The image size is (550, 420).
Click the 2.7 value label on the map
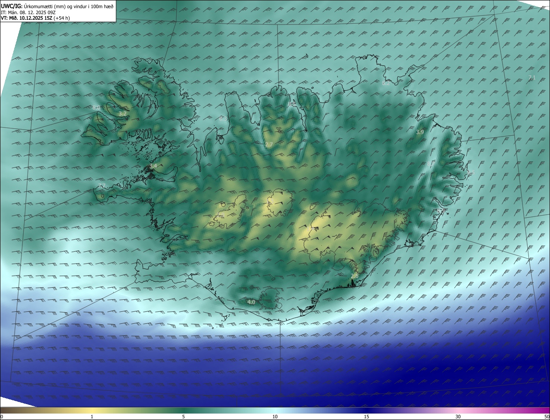click(x=269, y=145)
